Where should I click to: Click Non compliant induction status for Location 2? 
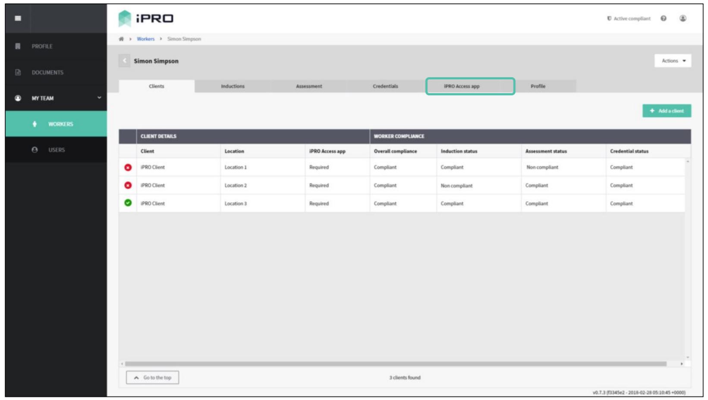tap(456, 186)
